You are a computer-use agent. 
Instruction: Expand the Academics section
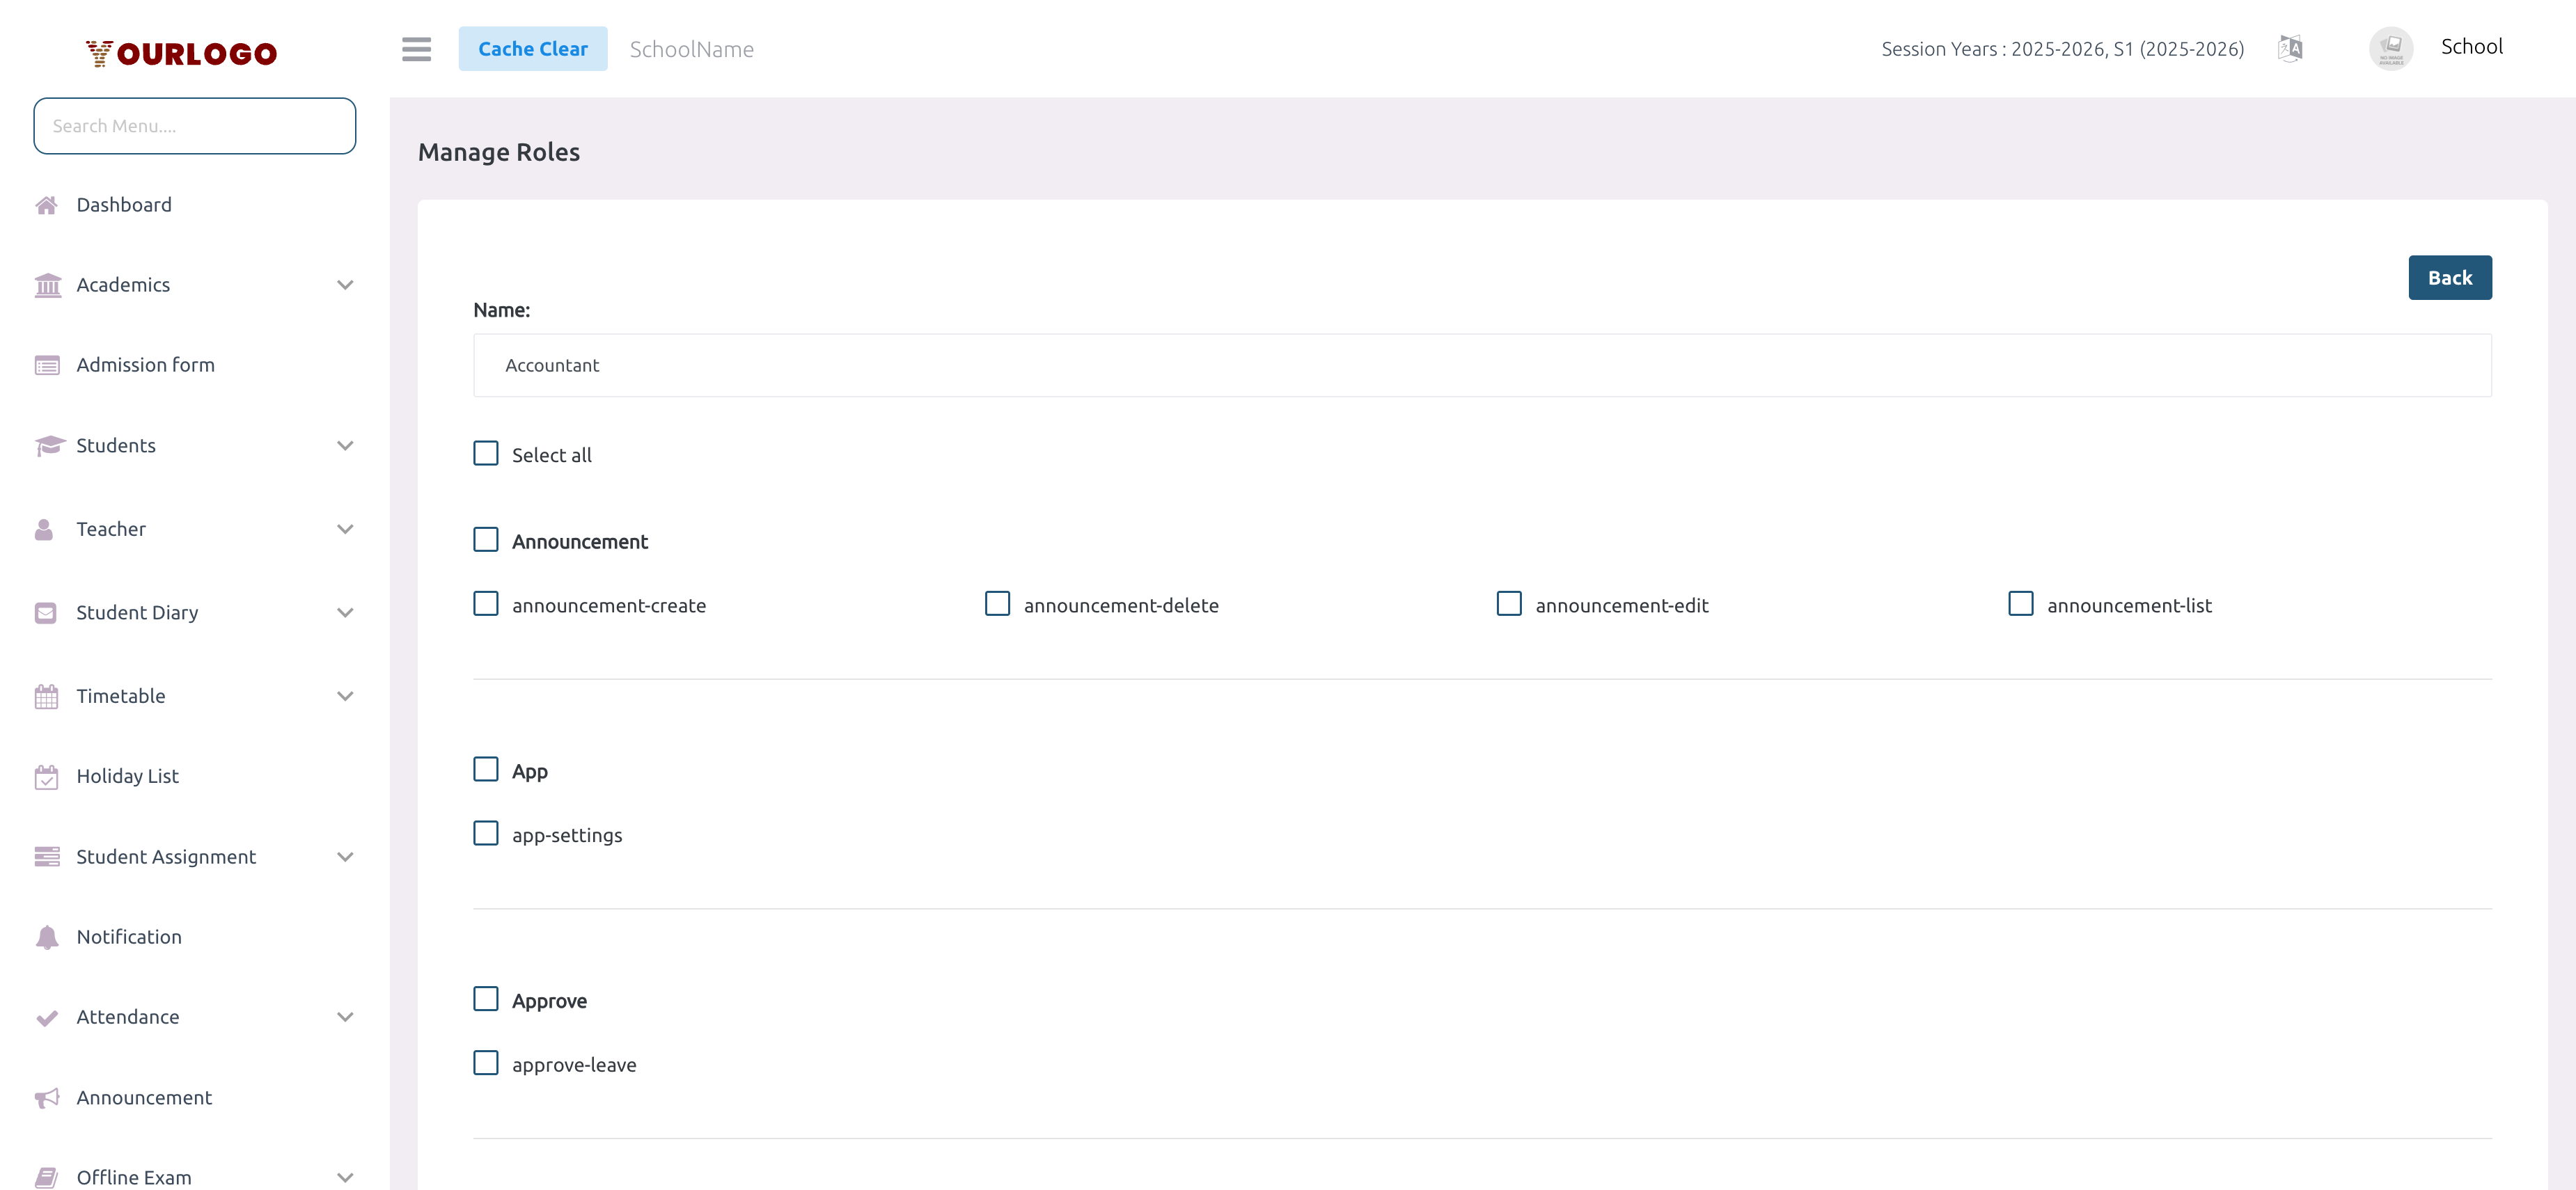tap(345, 285)
